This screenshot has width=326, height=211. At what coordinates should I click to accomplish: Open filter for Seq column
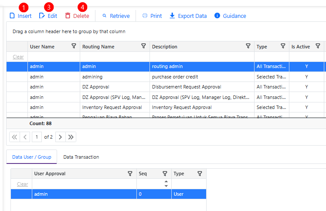(165, 174)
